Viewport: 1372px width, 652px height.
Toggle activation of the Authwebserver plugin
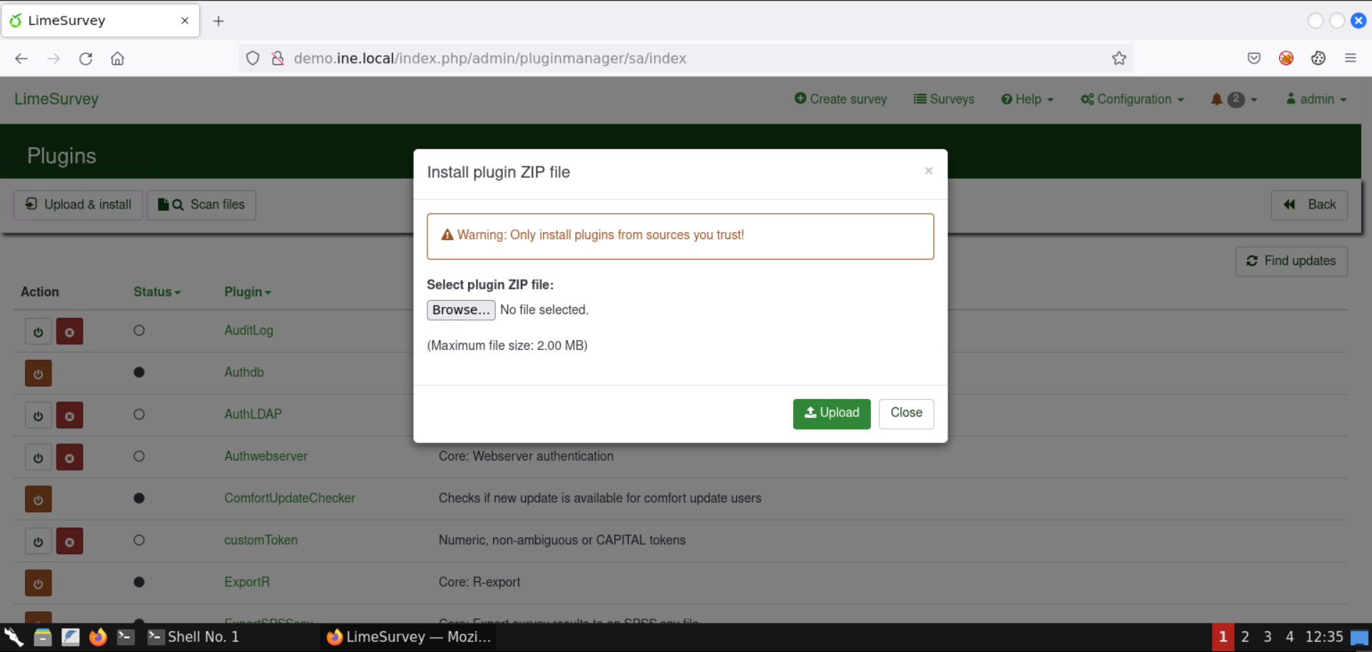38,457
